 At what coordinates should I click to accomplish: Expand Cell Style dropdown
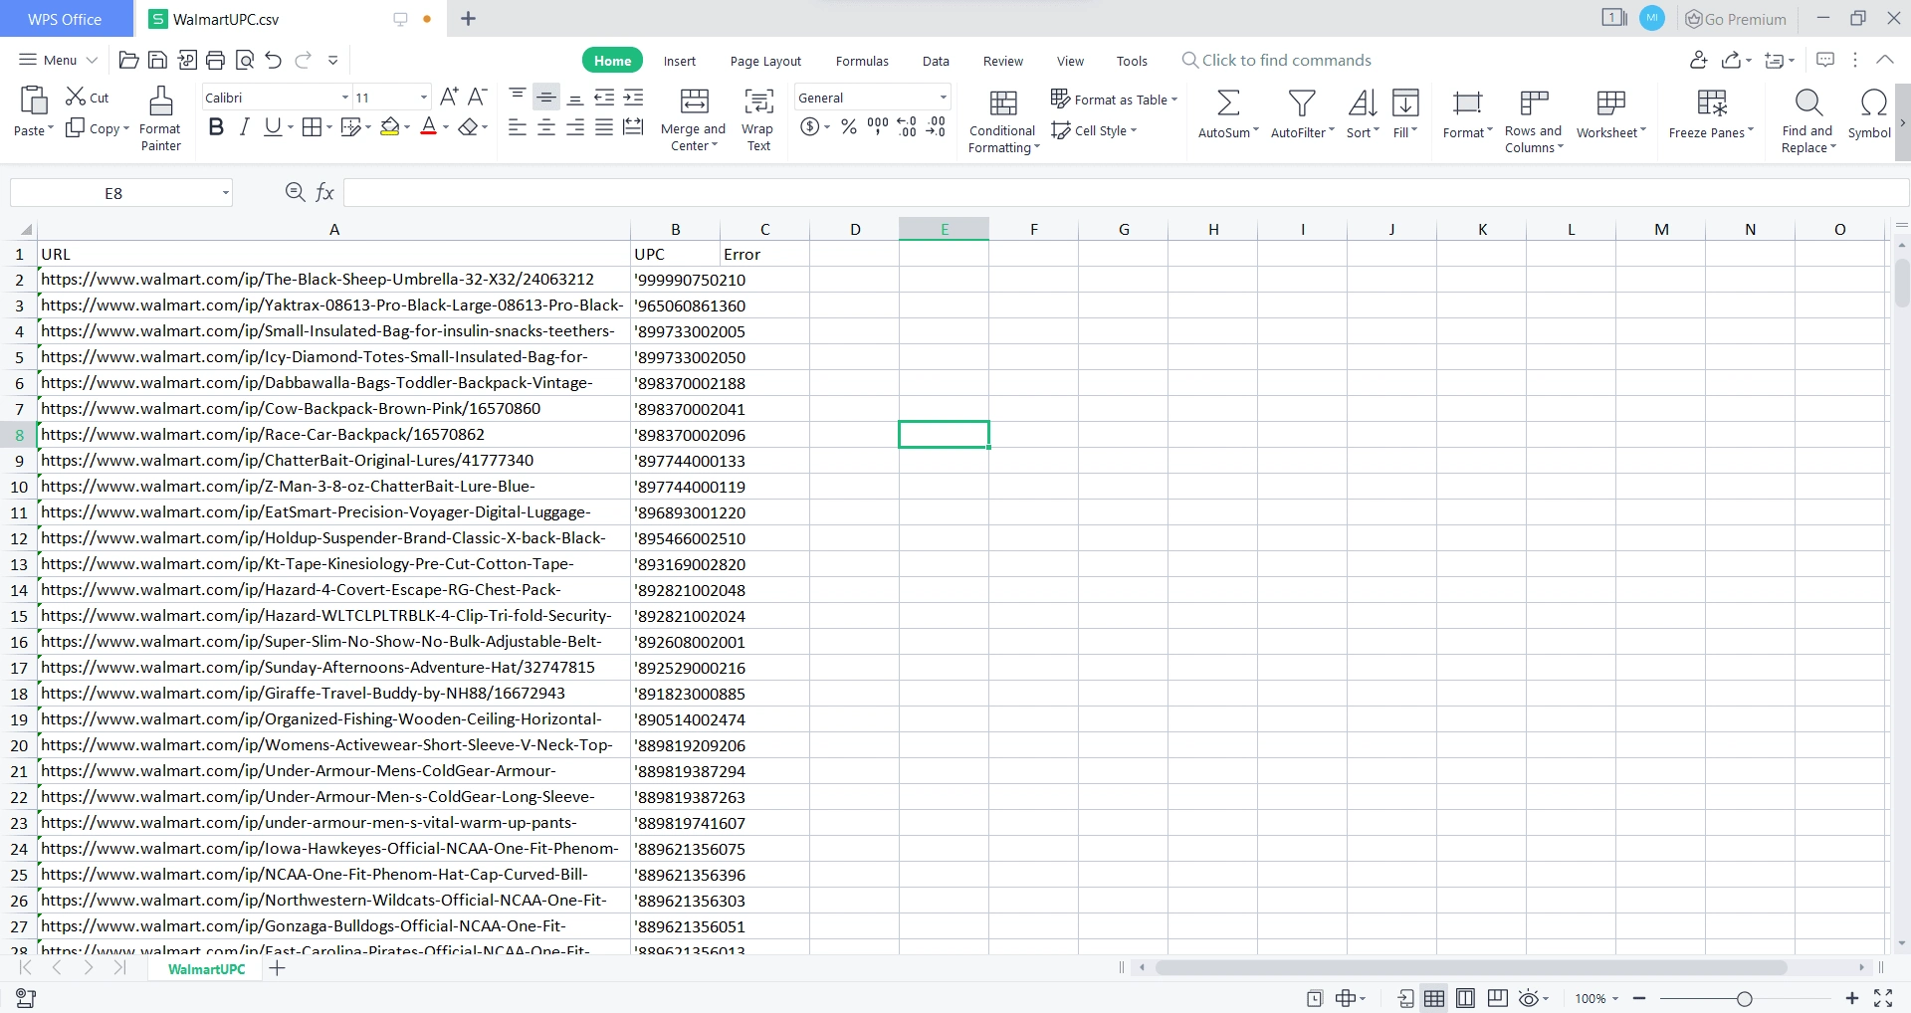(1134, 130)
